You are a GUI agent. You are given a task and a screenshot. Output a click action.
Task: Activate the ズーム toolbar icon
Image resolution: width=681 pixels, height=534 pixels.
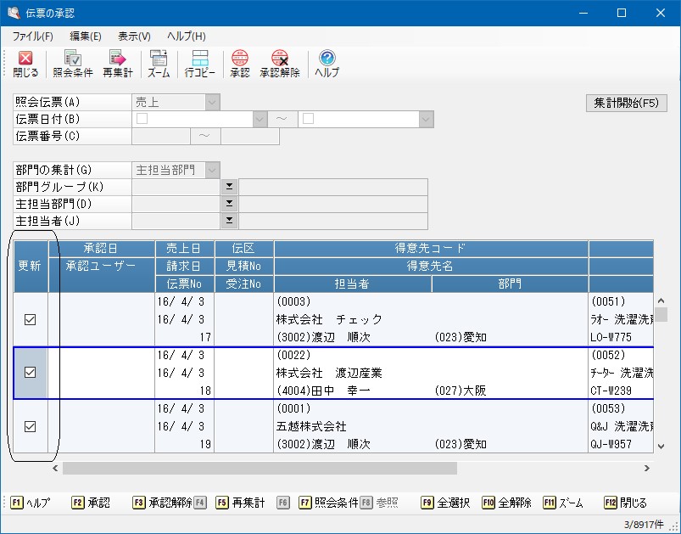(159, 64)
